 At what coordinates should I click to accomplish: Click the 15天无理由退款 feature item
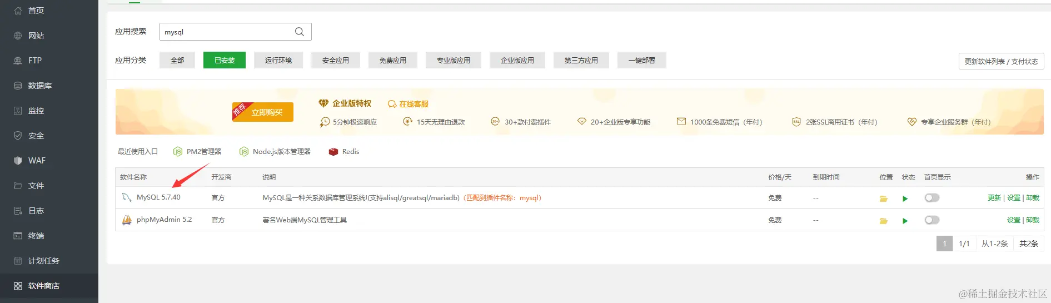pyautogui.click(x=434, y=122)
